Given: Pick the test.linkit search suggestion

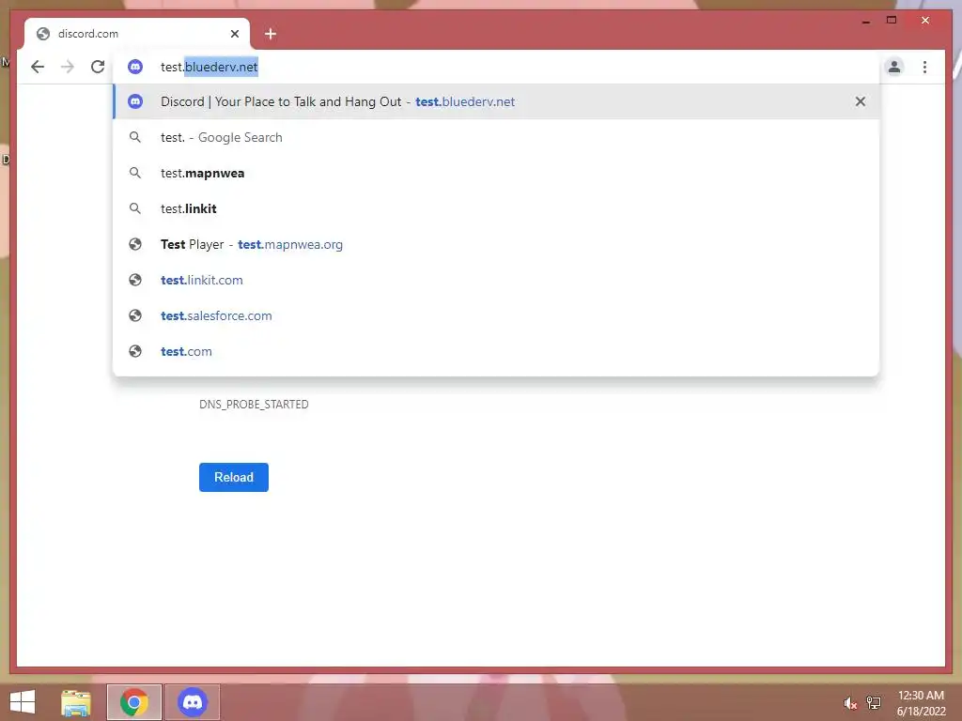Looking at the screenshot, I should click(x=496, y=208).
